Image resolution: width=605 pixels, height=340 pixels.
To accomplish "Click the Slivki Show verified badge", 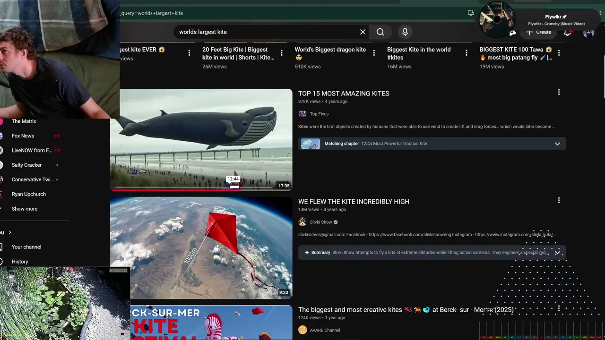I will [x=336, y=222].
